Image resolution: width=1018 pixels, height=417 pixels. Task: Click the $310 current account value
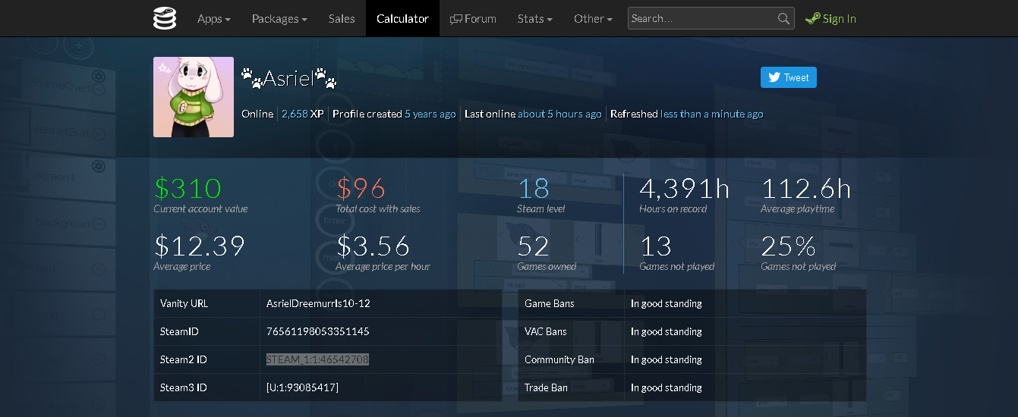click(x=188, y=188)
